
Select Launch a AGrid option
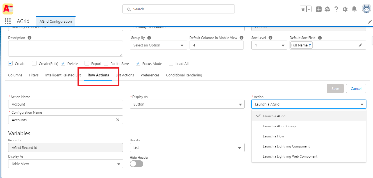coord(309,116)
